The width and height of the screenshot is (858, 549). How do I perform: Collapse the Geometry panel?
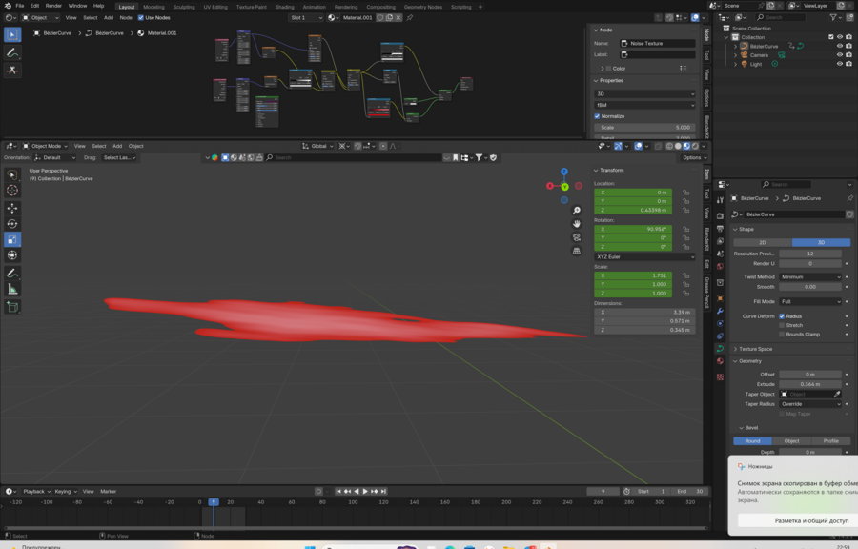coord(749,361)
